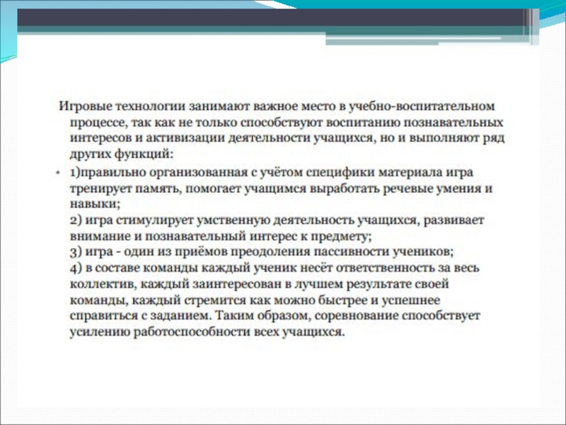Click the line starting "4) в составе команды"
Image resolution: width=566 pixels, height=425 pixels.
click(275, 268)
